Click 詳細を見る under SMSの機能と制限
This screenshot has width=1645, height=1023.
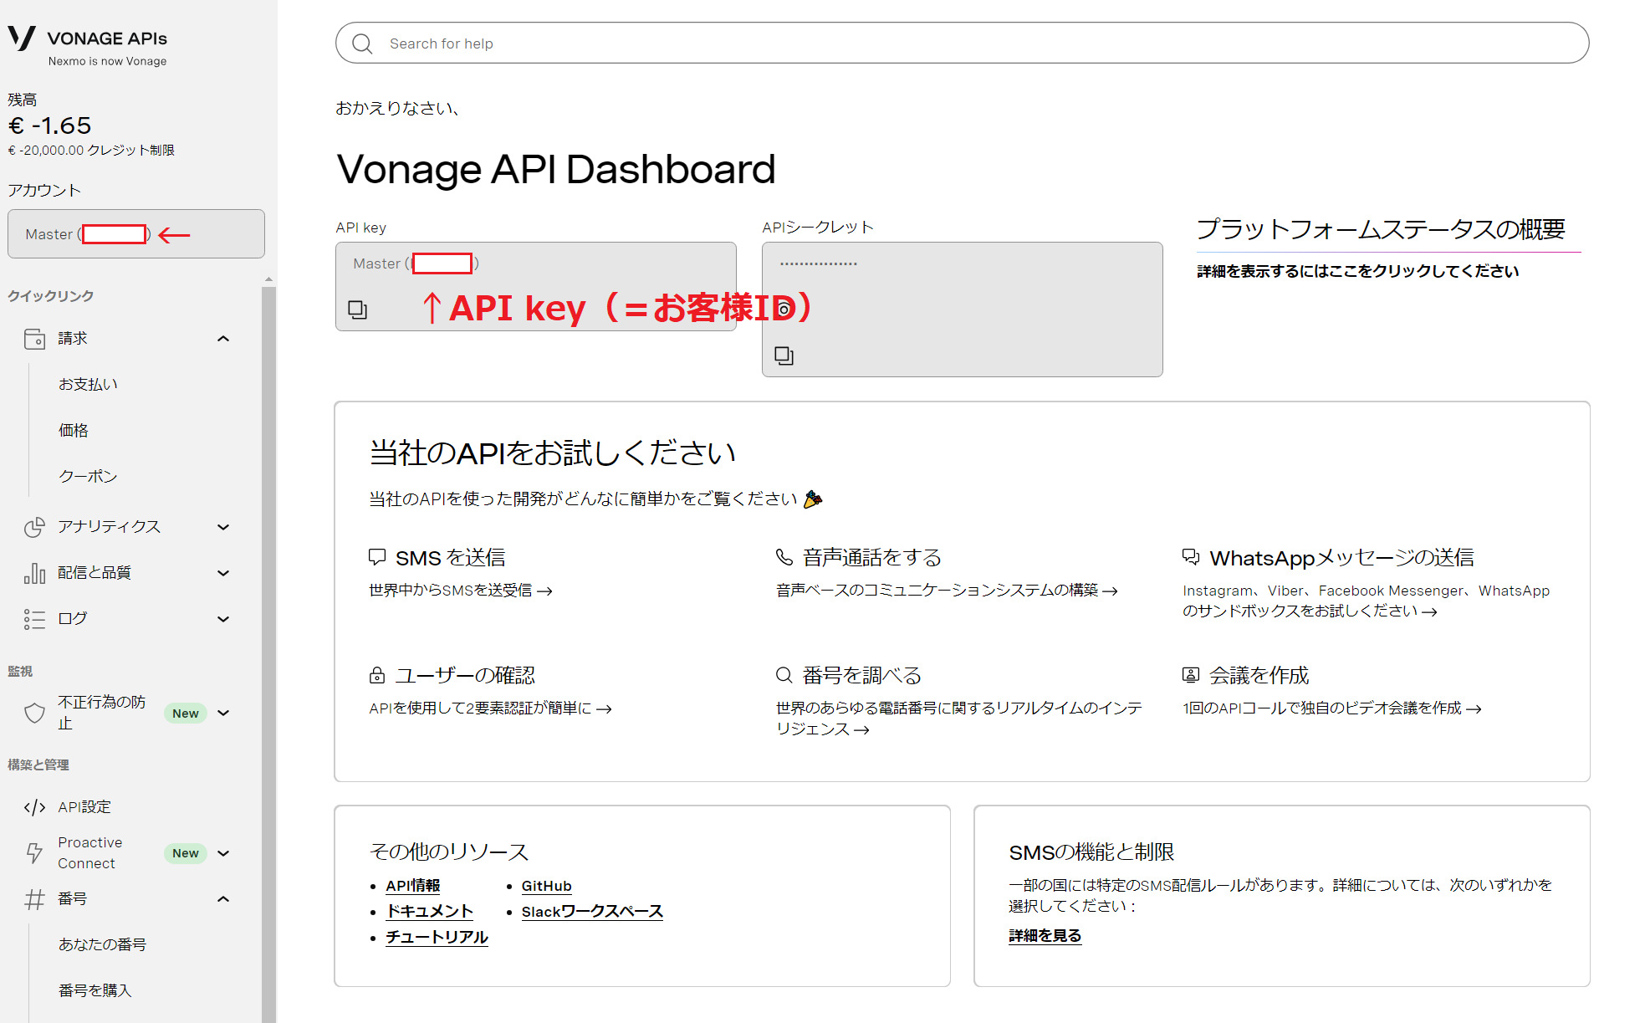point(1045,936)
